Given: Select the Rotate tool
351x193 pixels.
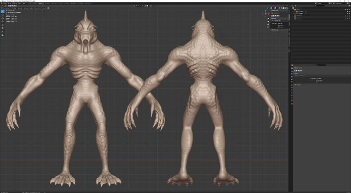Looking at the screenshot, I should 3,21.
